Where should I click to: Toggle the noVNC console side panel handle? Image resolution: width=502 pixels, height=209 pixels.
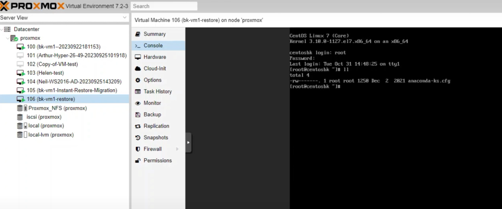188,142
